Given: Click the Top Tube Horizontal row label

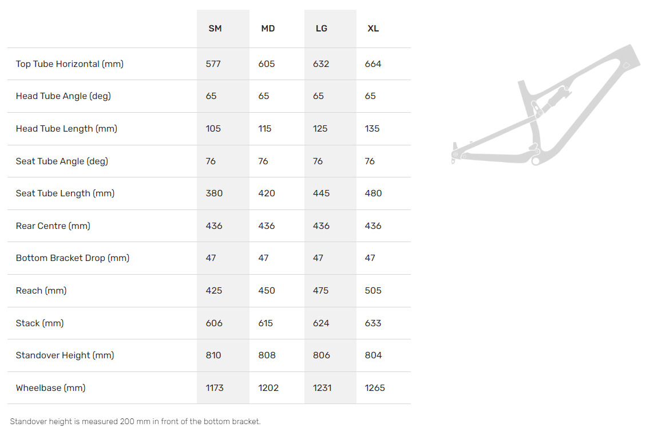Looking at the screenshot, I should pos(70,64).
